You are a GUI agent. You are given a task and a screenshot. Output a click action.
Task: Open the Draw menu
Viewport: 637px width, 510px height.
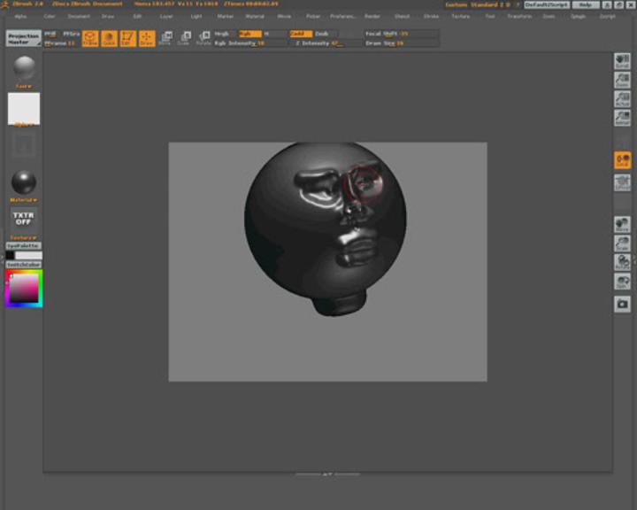click(x=108, y=16)
